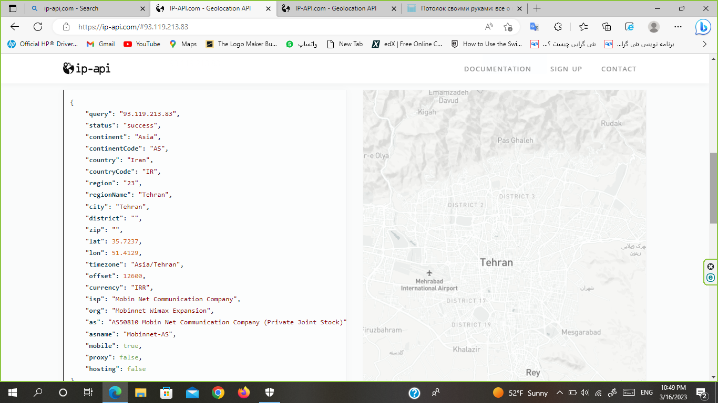Close the Потолок своими руками tab
Image resolution: width=718 pixels, height=403 pixels.
pyautogui.click(x=519, y=8)
